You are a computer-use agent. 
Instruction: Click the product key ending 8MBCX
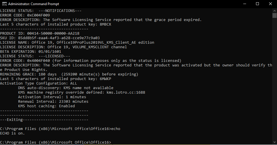(x=105, y=24)
